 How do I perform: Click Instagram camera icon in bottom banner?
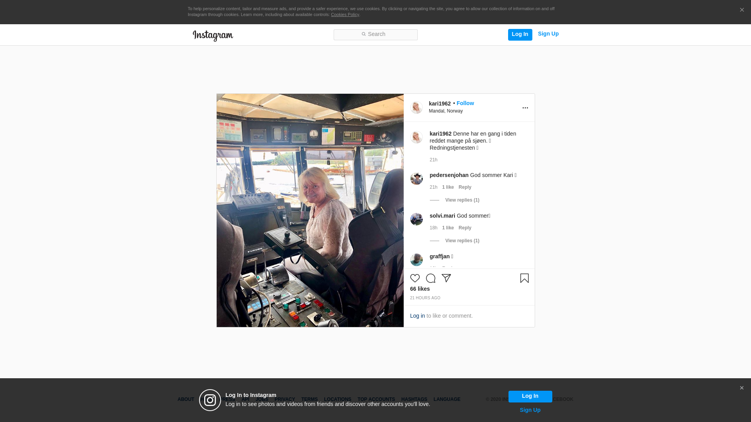click(x=210, y=400)
